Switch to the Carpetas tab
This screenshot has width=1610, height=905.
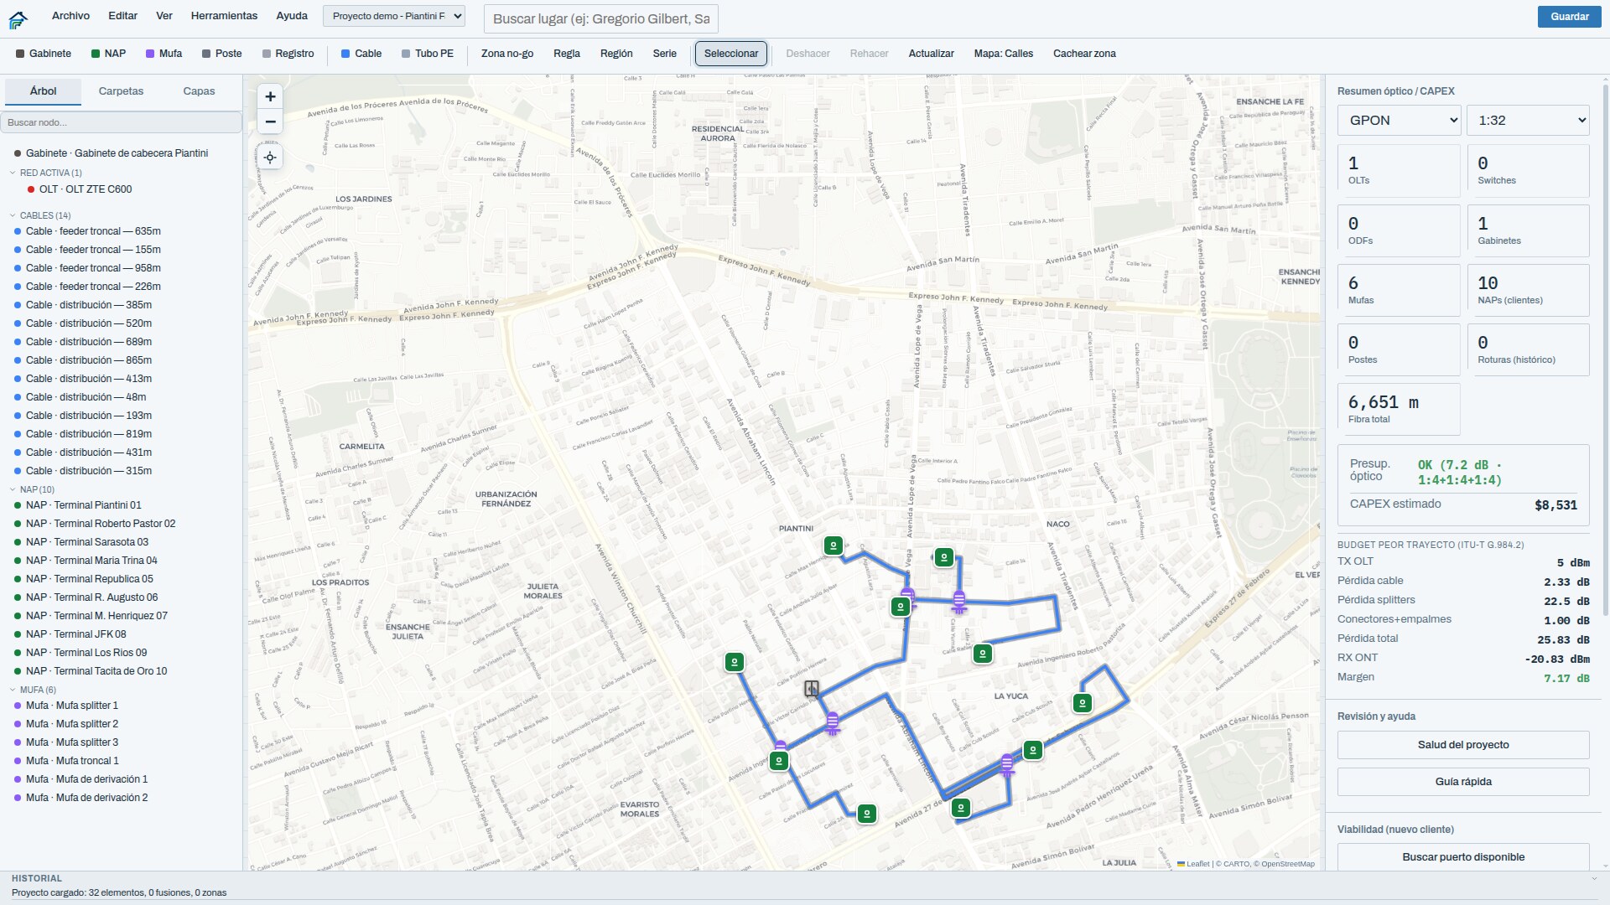pyautogui.click(x=121, y=91)
